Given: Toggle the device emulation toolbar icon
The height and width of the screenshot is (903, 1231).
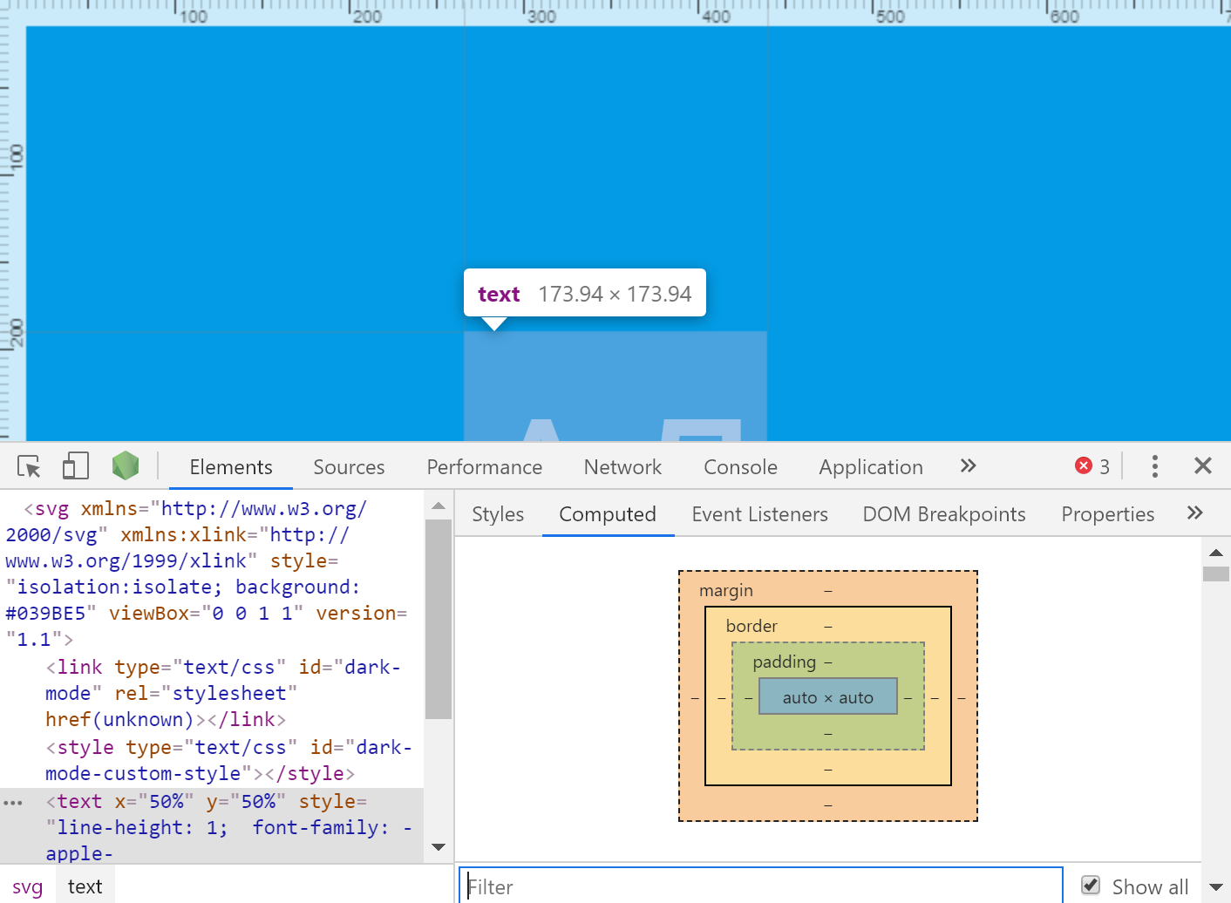Looking at the screenshot, I should pyautogui.click(x=75, y=466).
